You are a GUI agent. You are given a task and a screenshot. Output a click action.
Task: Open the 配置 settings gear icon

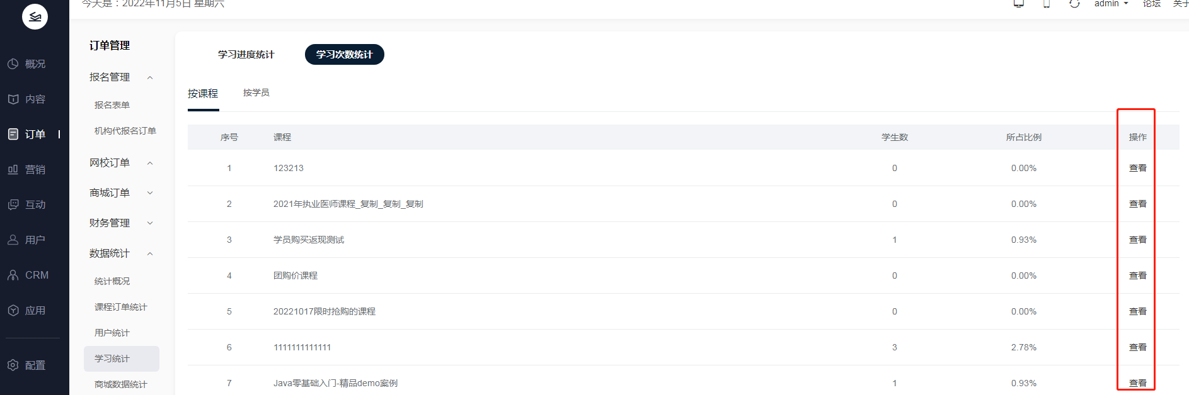point(13,365)
